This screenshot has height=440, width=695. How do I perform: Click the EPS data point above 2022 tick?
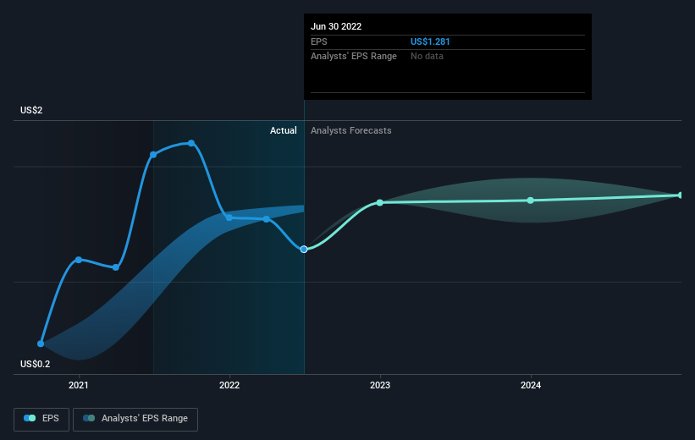tap(229, 217)
